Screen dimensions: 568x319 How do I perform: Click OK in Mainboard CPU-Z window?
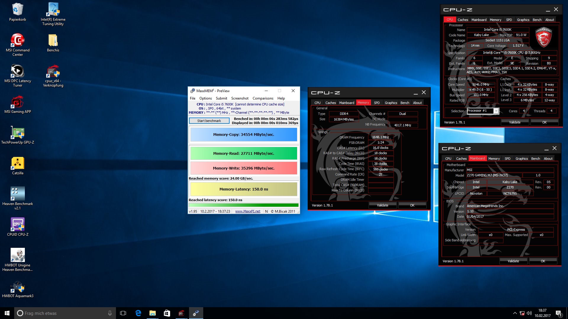(x=543, y=261)
